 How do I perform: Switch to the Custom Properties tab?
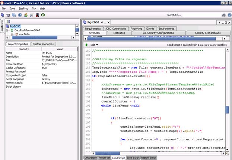point(43,44)
